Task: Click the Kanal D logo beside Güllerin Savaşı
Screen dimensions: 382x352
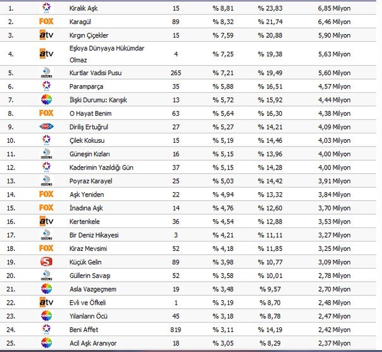Action: click(x=46, y=276)
